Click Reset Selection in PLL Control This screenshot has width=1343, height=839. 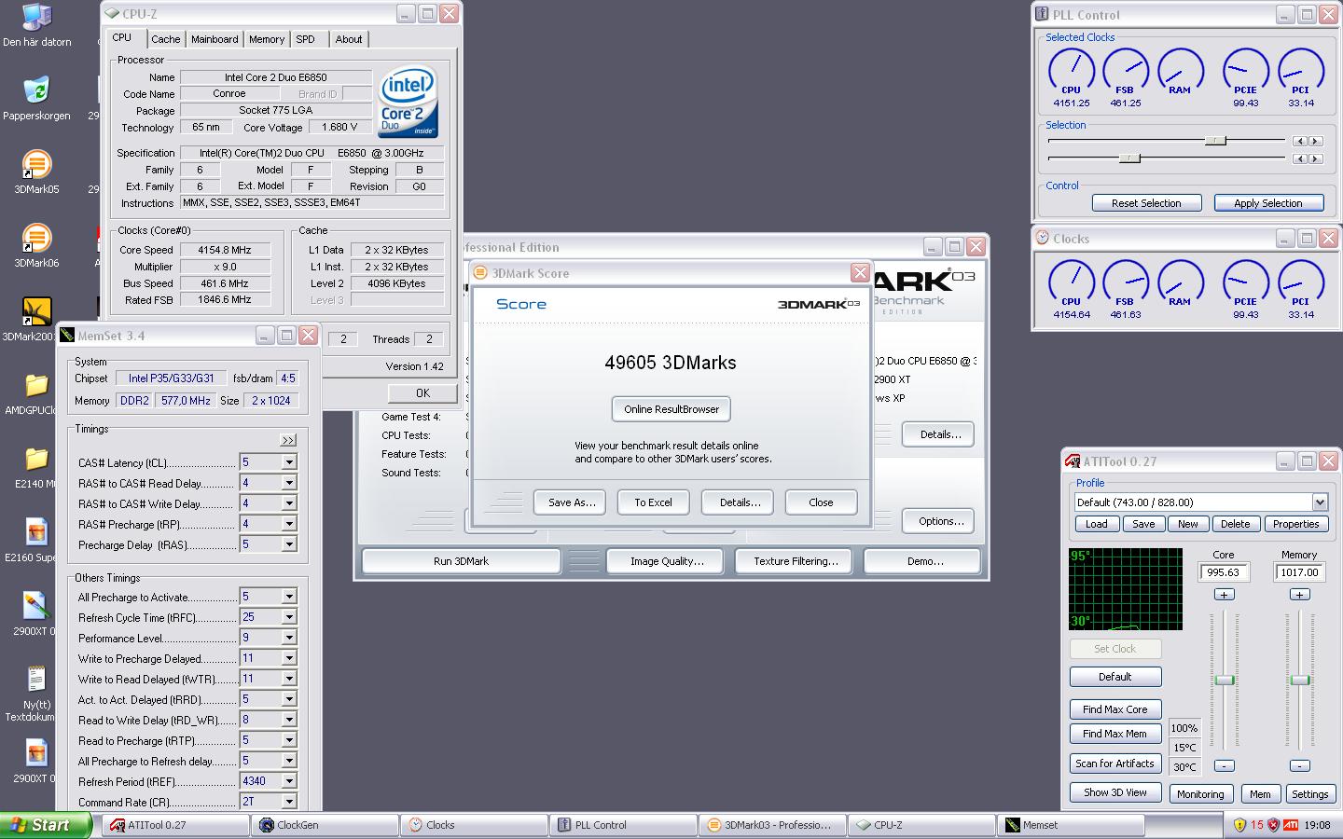(x=1146, y=203)
